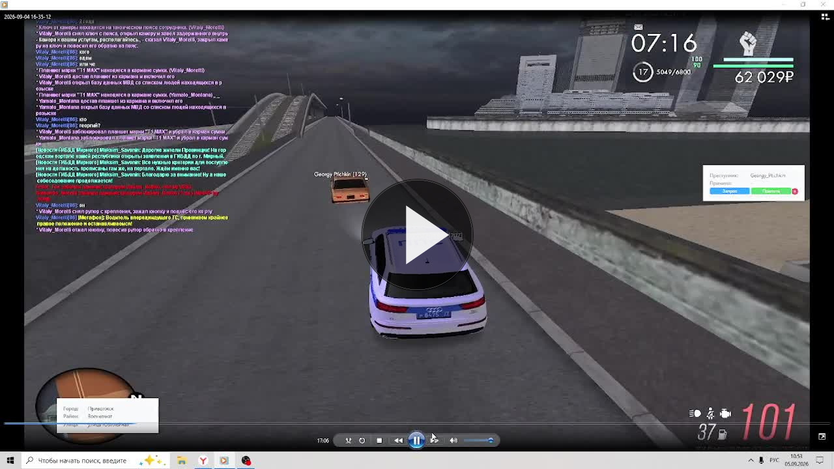
Task: Exit full-screen mode via the corner icon
Action: (x=822, y=436)
